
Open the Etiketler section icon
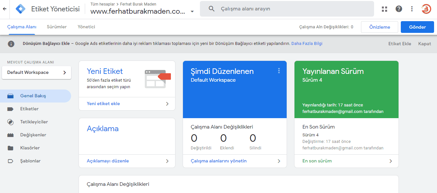10,109
